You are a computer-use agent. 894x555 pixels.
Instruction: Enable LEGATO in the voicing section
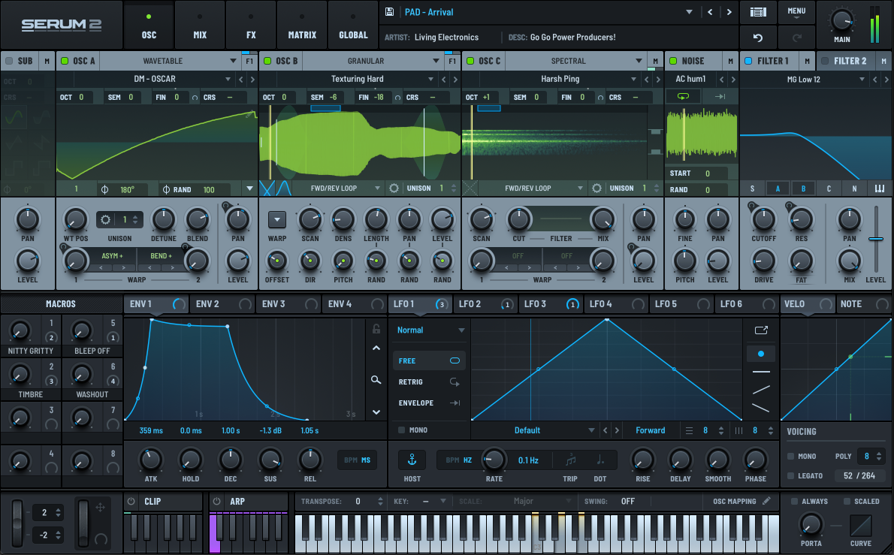790,475
